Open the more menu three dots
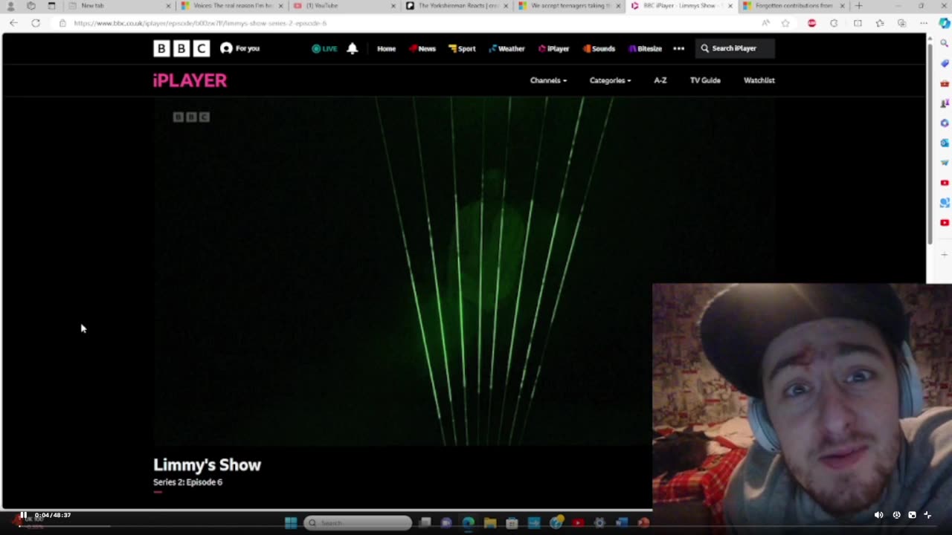The image size is (952, 535). tap(678, 48)
